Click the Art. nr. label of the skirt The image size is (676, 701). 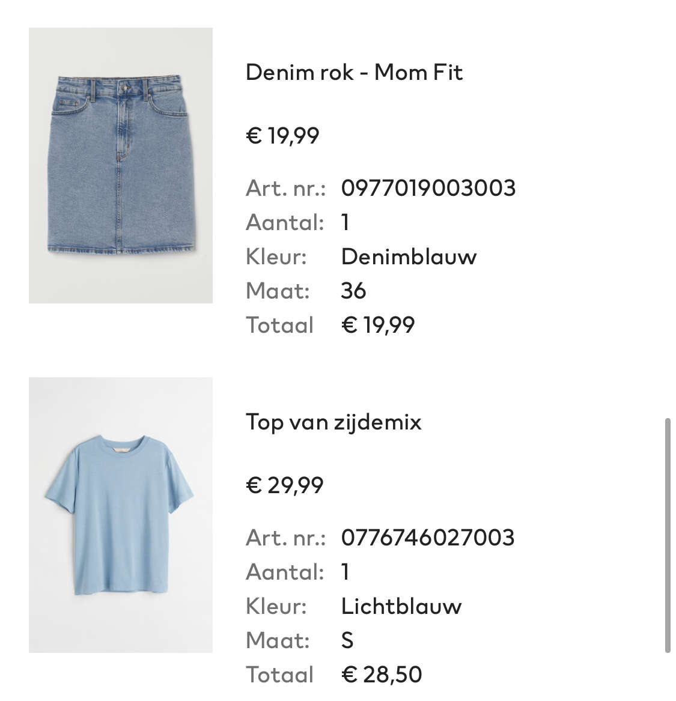coord(285,188)
